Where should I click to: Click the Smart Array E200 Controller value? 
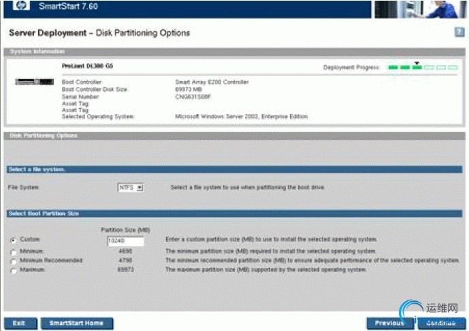[x=212, y=82]
